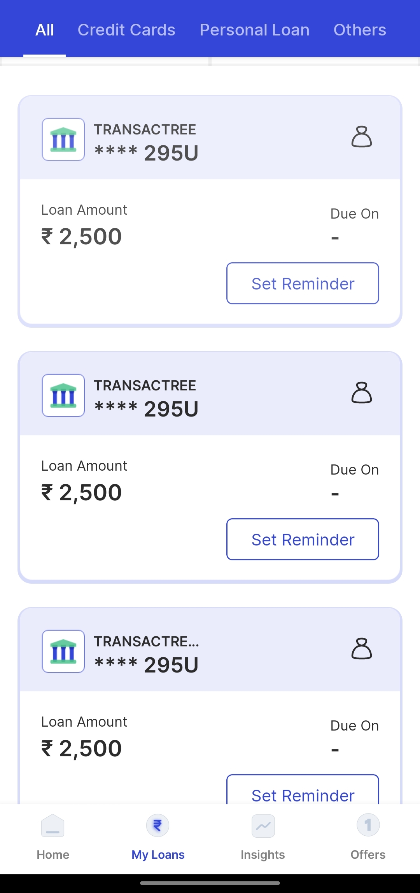Select the All tab
The height and width of the screenshot is (893, 420).
(x=45, y=30)
